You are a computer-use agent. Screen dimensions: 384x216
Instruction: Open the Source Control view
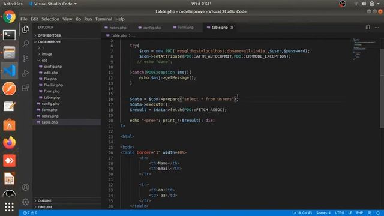click(x=25, y=59)
